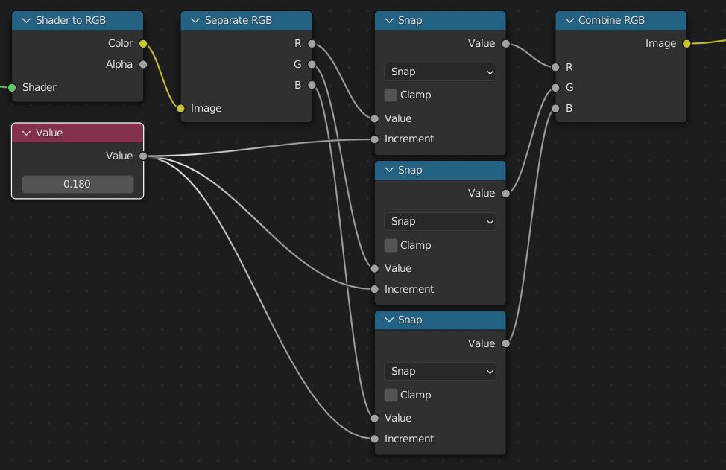Open Snap operation dropdown in middle Snap node
This screenshot has width=726, height=470.
pos(440,221)
